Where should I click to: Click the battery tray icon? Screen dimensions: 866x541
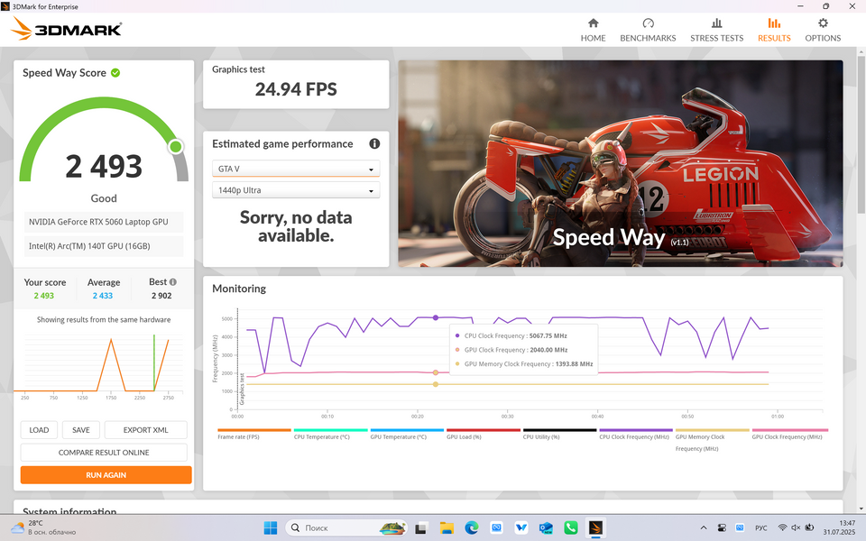[x=809, y=527]
